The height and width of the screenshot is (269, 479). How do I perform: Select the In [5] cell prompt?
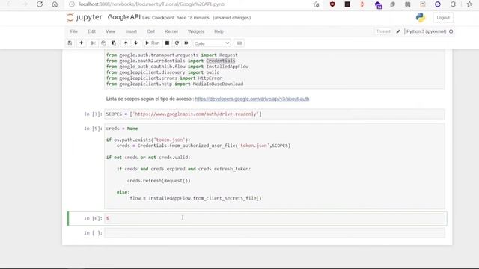pyautogui.click(x=93, y=129)
